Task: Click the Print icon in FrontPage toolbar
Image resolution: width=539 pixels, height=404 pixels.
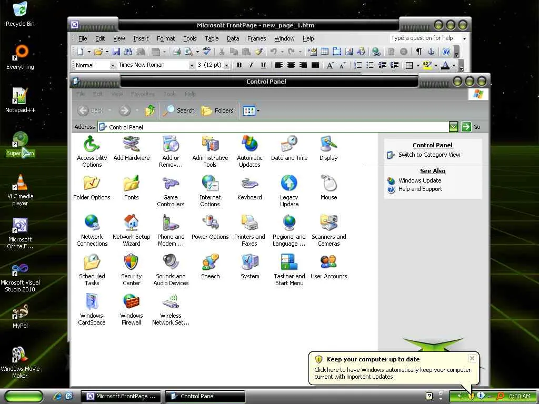Action: [177, 52]
